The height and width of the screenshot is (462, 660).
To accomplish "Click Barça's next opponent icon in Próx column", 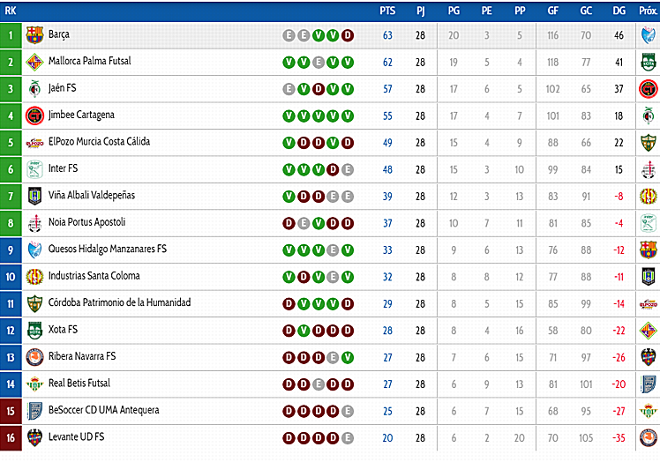I will [x=648, y=35].
